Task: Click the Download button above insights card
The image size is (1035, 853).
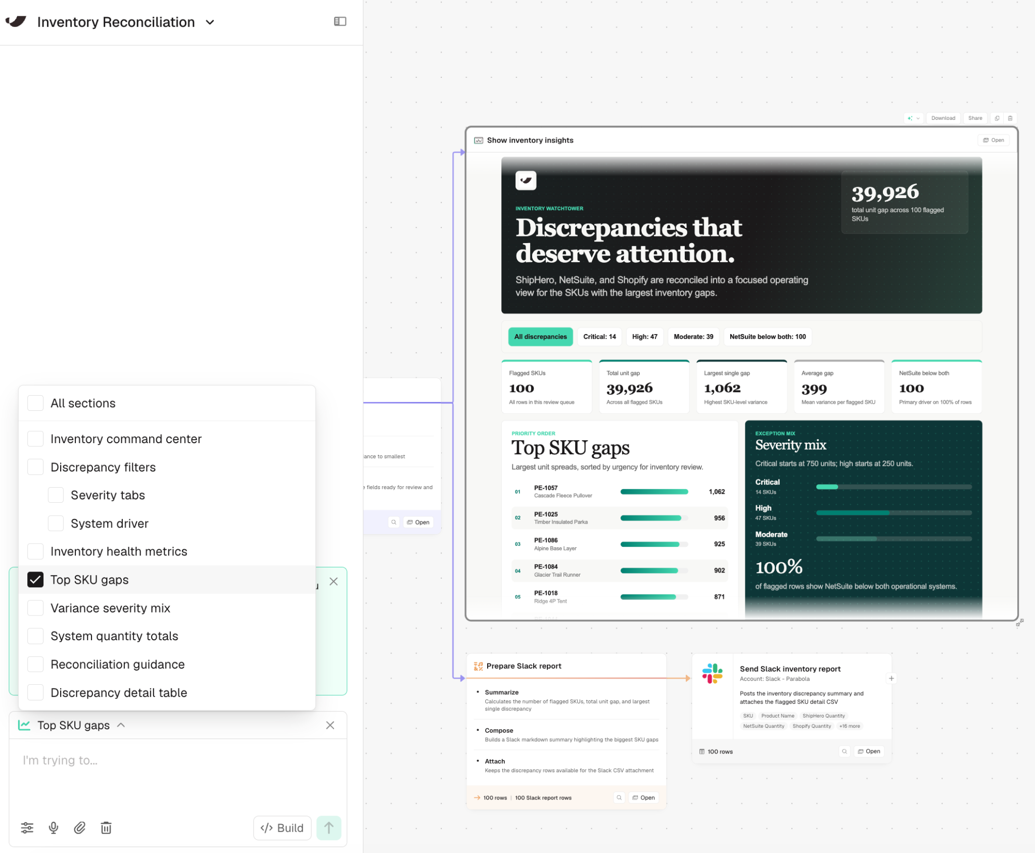Action: coord(943,118)
